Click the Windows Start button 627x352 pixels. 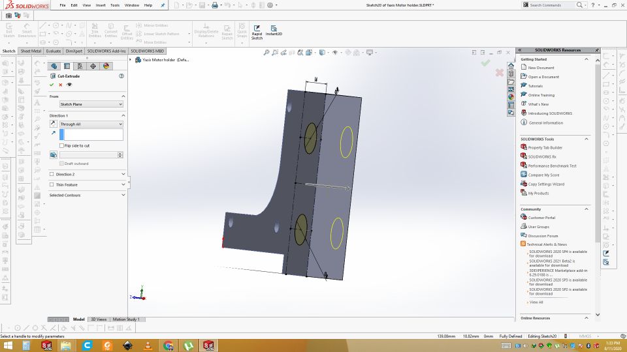[7, 345]
